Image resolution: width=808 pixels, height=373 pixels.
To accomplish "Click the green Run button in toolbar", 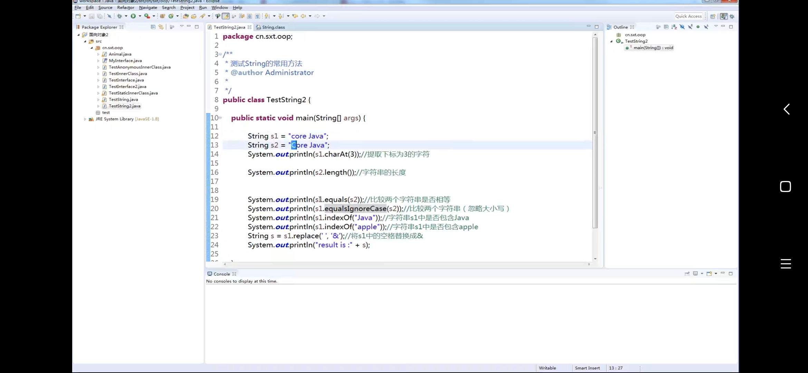I will [x=133, y=16].
